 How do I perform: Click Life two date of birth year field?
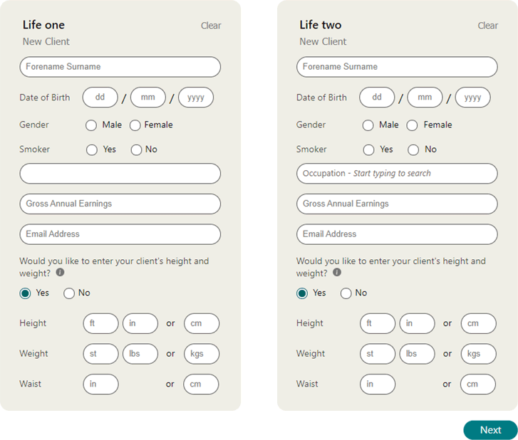(x=472, y=98)
